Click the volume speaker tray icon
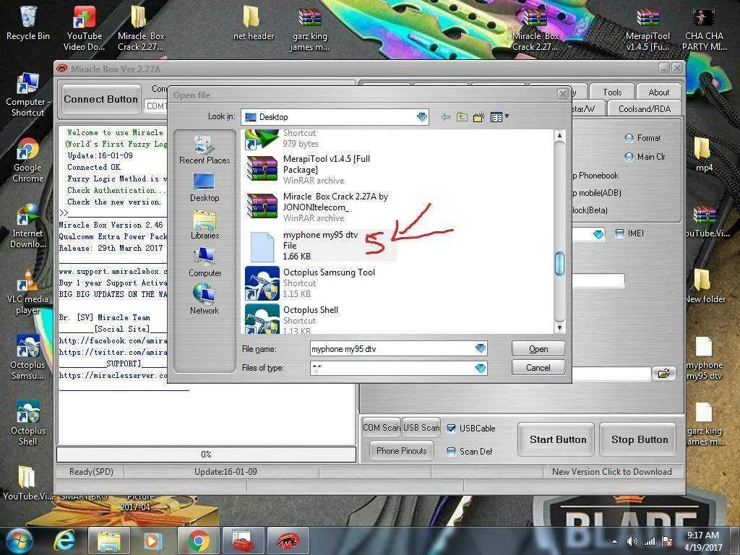The width and height of the screenshot is (740, 555). pos(632,541)
